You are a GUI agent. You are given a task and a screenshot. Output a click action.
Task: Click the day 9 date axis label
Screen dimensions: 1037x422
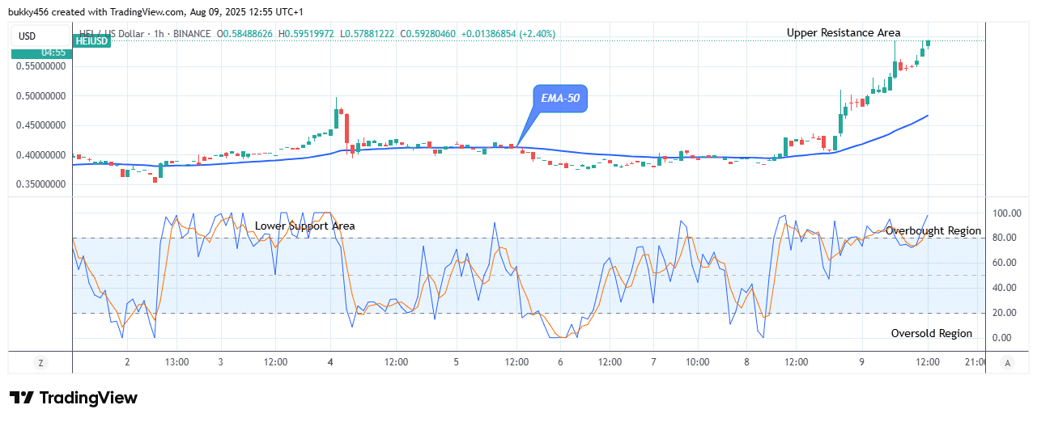(x=862, y=362)
